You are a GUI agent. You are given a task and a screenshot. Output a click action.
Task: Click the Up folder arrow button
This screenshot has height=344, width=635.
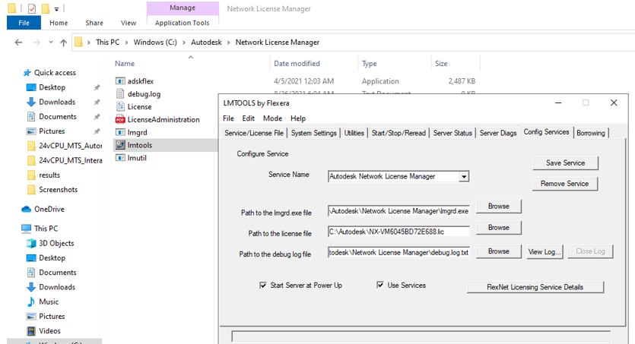(x=63, y=43)
